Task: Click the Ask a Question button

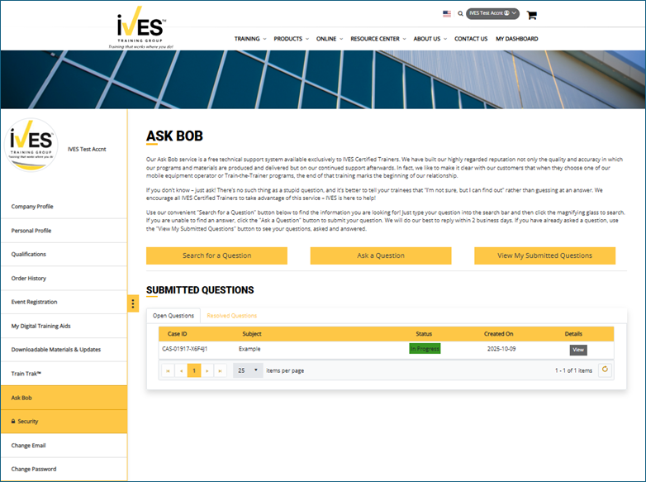Action: click(x=380, y=255)
